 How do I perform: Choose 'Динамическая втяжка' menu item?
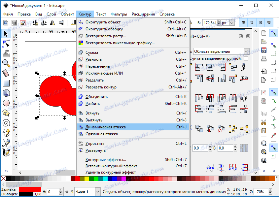pyautogui.click(x=133, y=127)
